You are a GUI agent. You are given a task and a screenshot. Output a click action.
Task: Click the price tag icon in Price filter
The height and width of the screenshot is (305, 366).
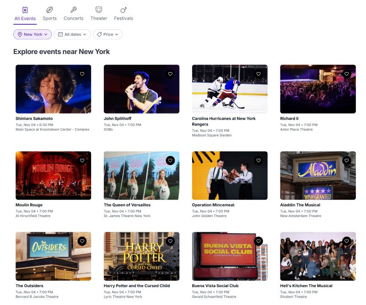point(99,34)
